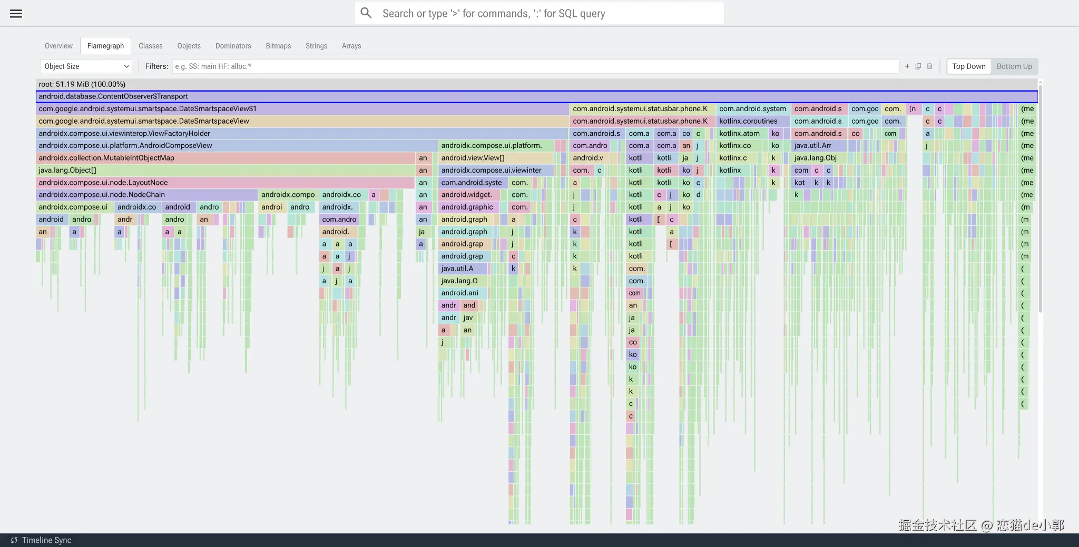
Task: Click the androidx.compo frame
Action: [288, 195]
